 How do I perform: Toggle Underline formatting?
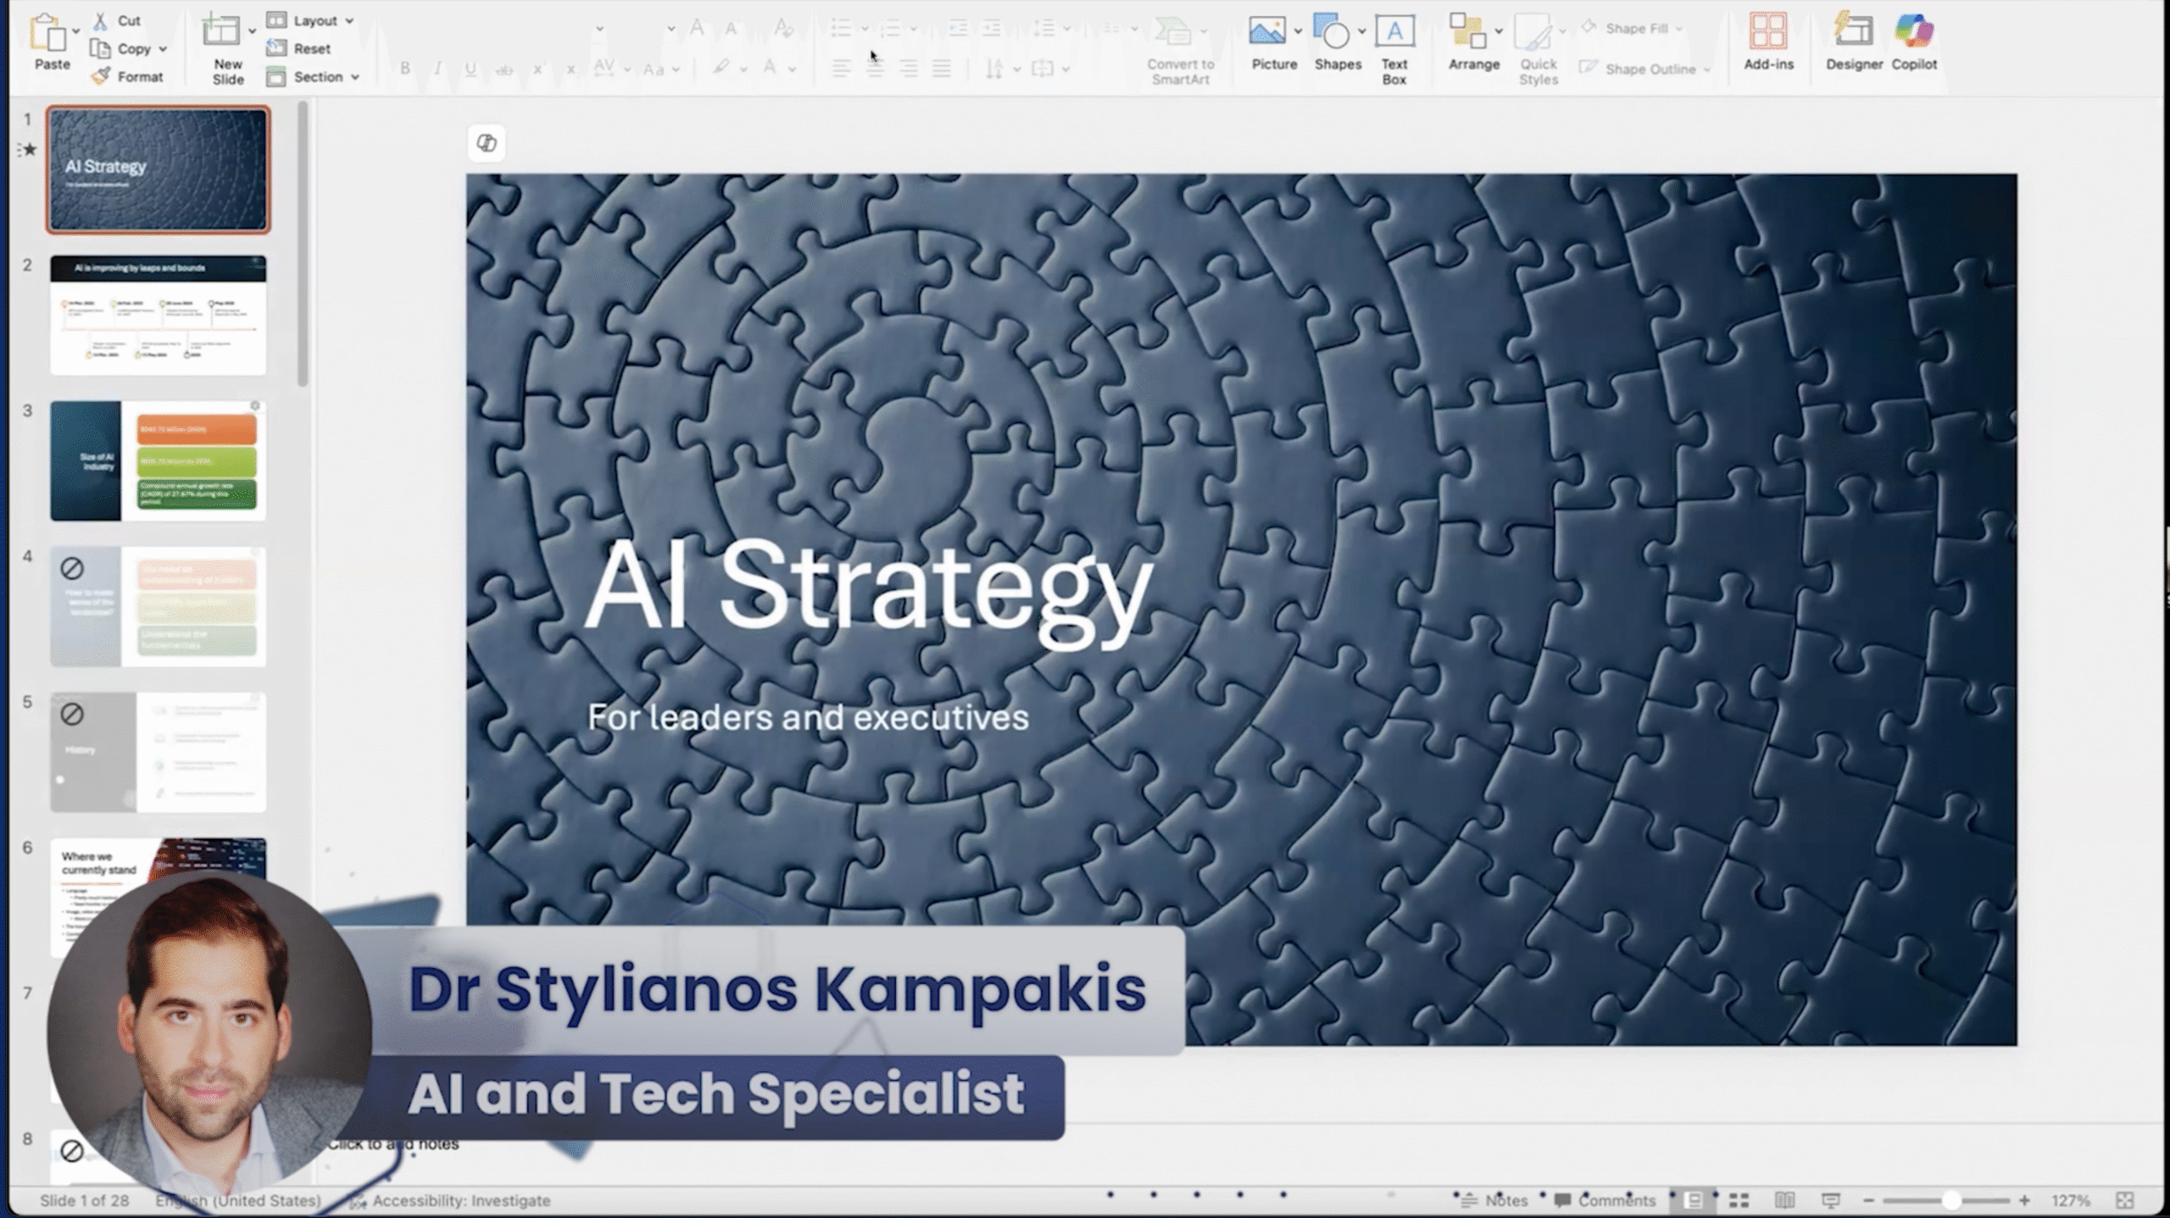[x=470, y=69]
